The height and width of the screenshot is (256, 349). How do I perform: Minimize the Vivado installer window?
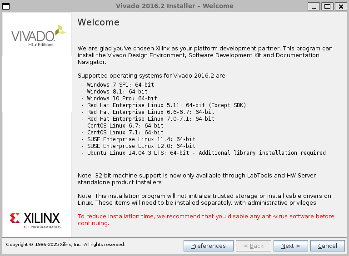pos(313,6)
